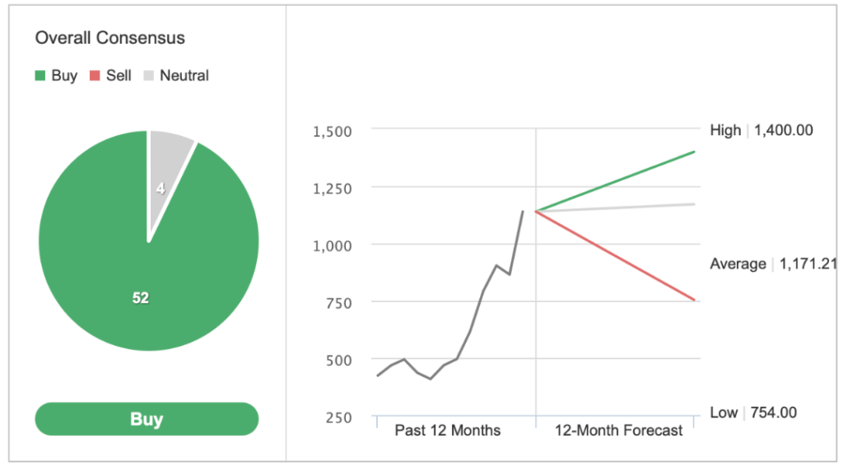Toggle the Sell legend label
This screenshot has height=467, width=843.
coord(119,76)
